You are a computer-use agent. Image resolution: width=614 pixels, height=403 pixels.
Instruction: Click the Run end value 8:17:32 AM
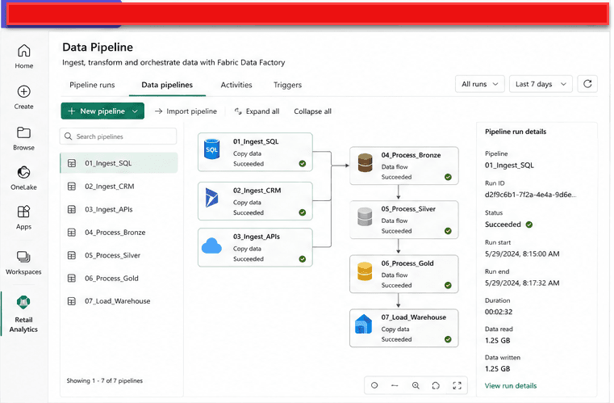tap(522, 283)
